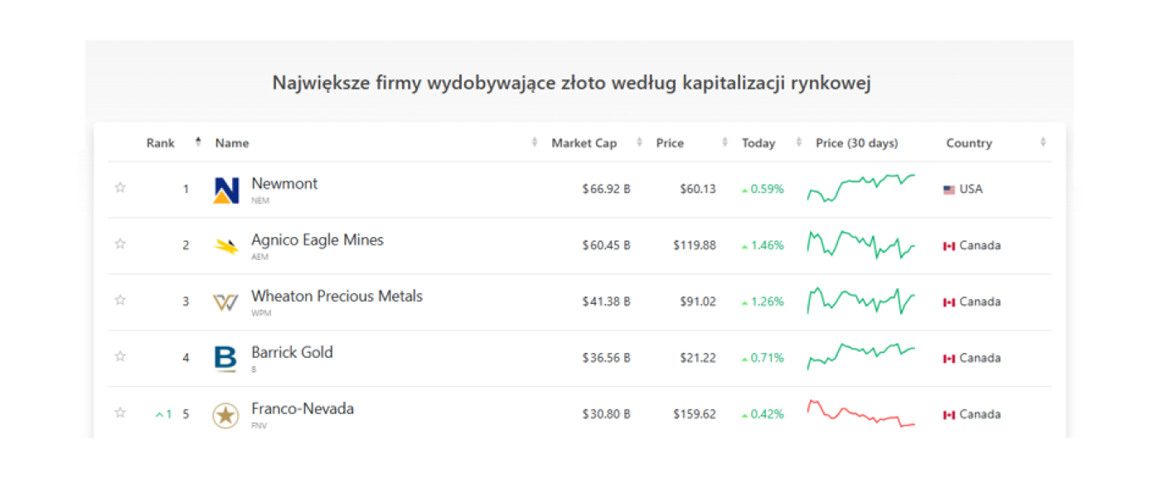Click the Agnico Eagle Mines logo

click(225, 246)
